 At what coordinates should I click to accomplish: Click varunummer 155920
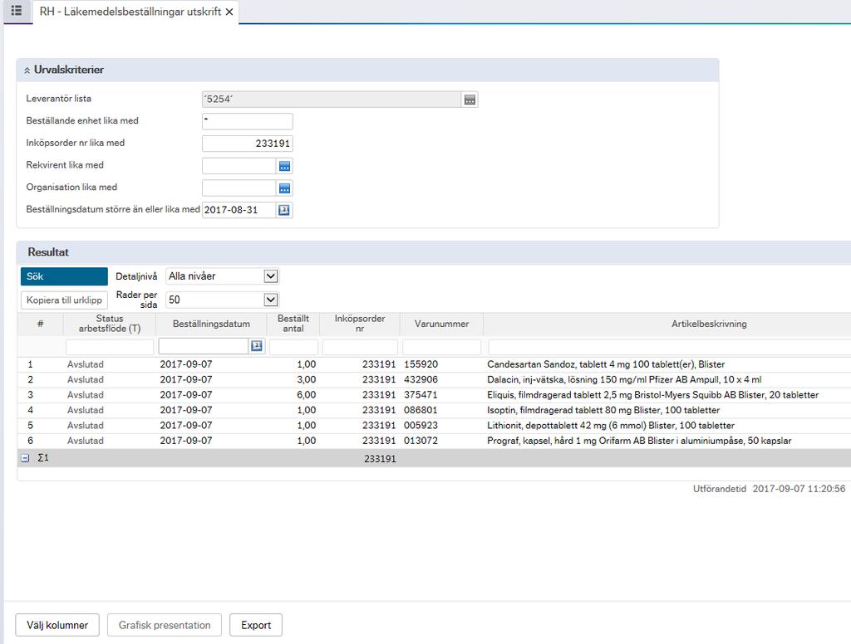421,364
